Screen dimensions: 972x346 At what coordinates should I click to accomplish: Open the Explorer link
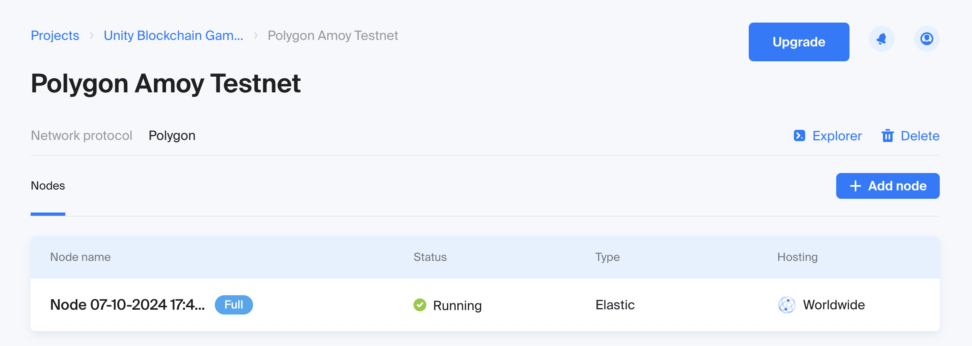coord(837,136)
